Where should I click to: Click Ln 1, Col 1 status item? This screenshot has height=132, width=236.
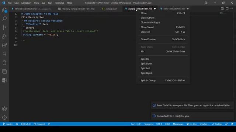coord(136,124)
